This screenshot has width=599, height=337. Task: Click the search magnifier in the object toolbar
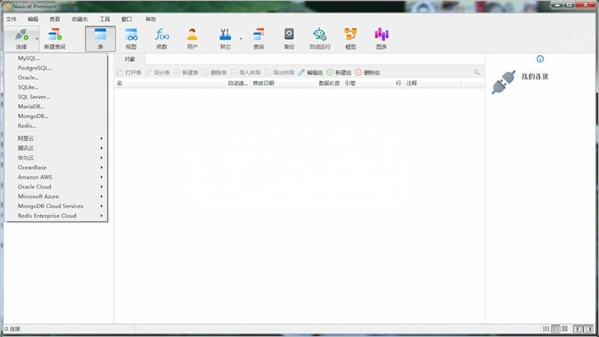coord(477,72)
